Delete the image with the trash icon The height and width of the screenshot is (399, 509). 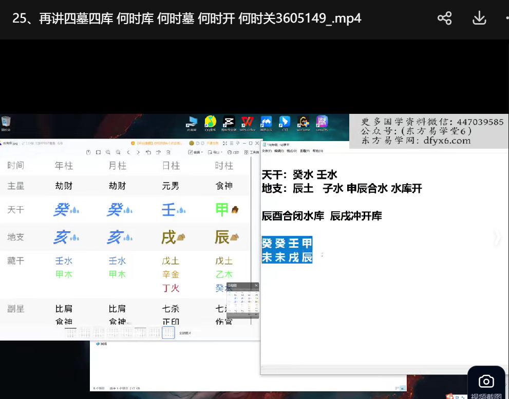tap(168, 152)
